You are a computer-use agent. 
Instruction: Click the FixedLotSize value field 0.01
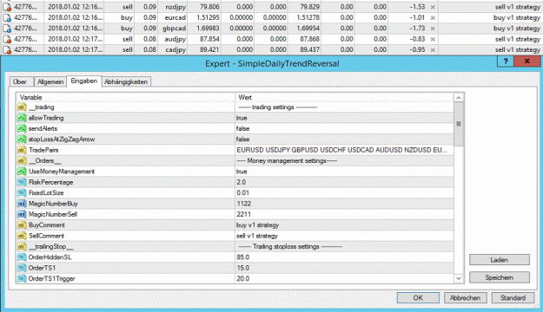coord(344,193)
